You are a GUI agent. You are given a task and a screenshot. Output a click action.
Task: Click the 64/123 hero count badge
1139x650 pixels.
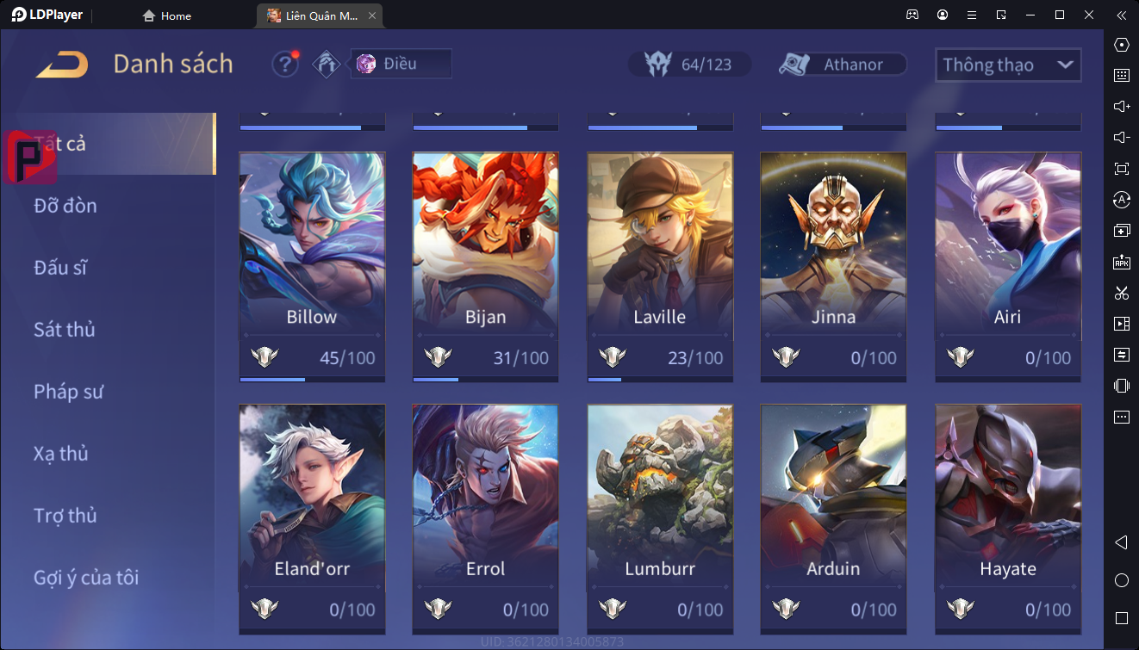pyautogui.click(x=689, y=65)
